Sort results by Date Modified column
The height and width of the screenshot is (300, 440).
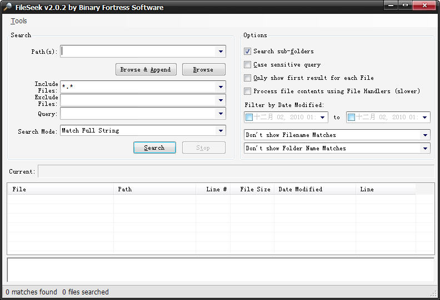coord(314,190)
